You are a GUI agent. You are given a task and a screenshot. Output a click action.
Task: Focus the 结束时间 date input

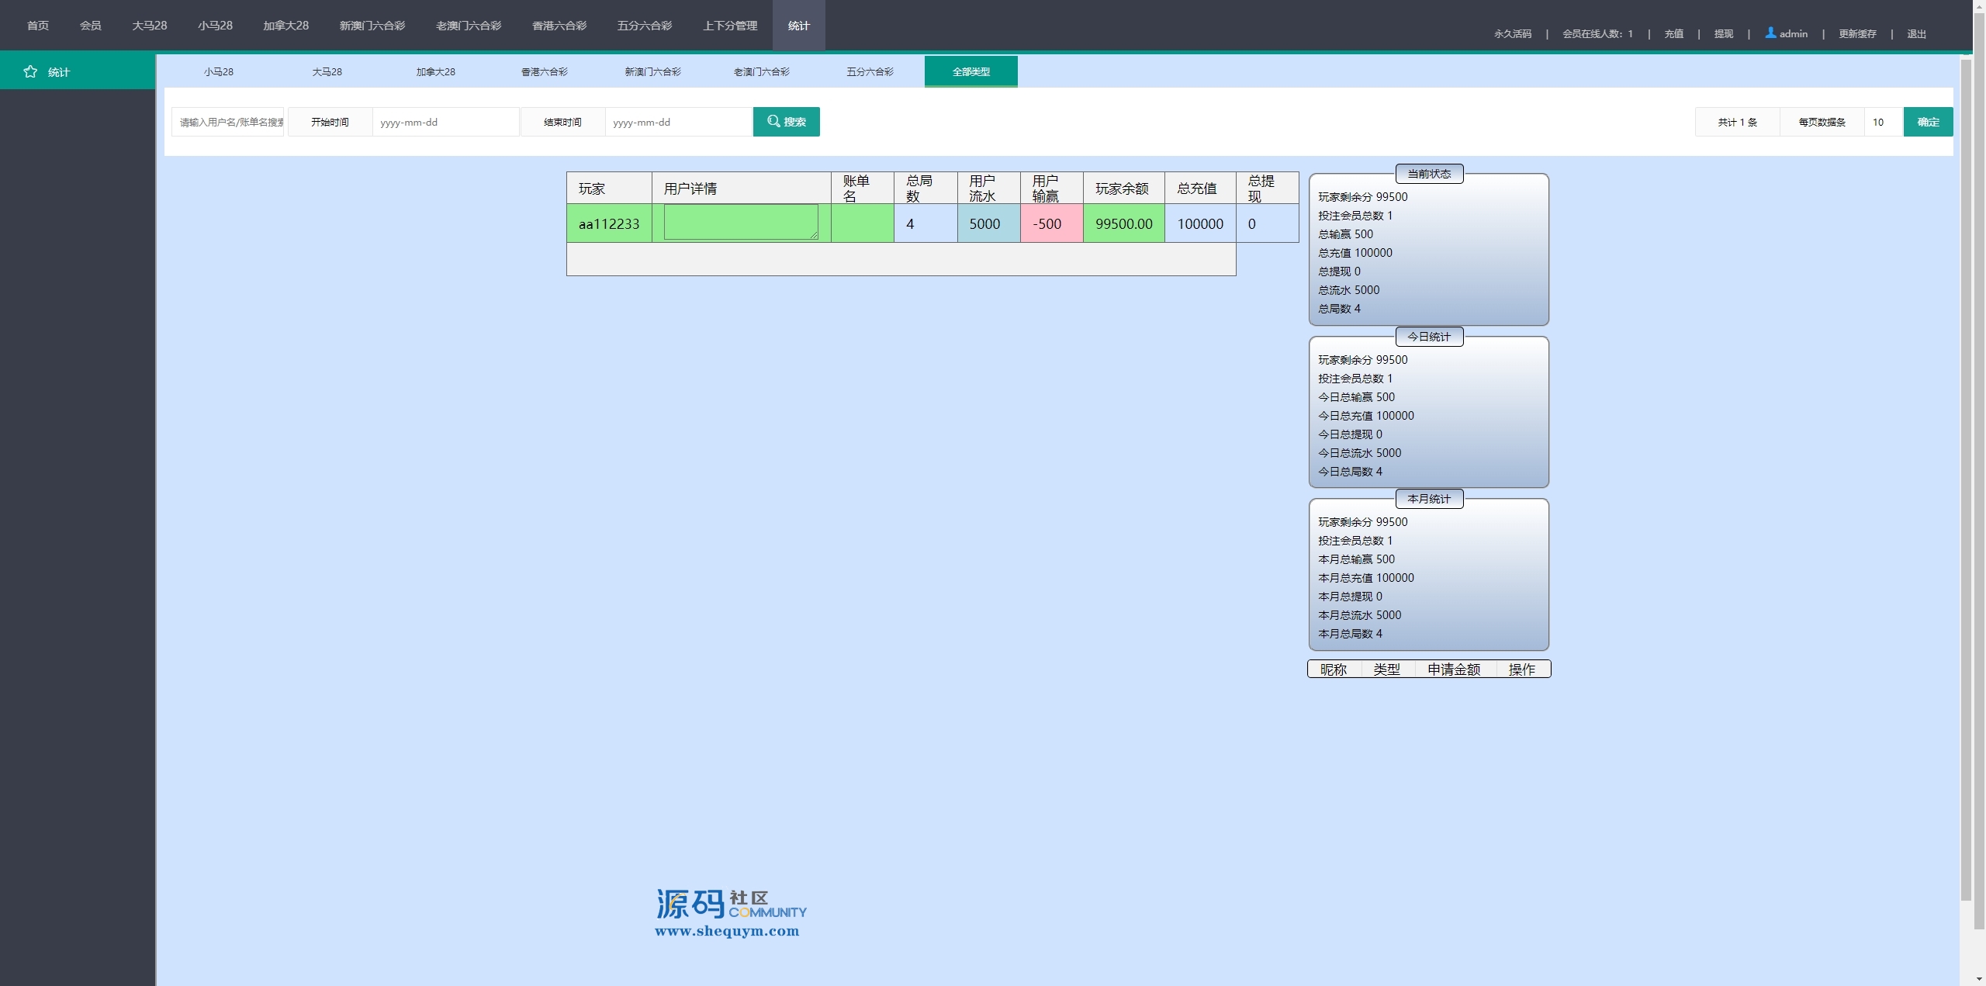pyautogui.click(x=679, y=122)
